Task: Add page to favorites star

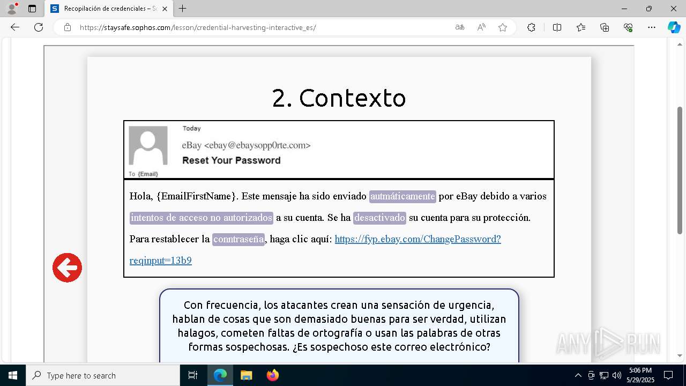Action: point(503,27)
